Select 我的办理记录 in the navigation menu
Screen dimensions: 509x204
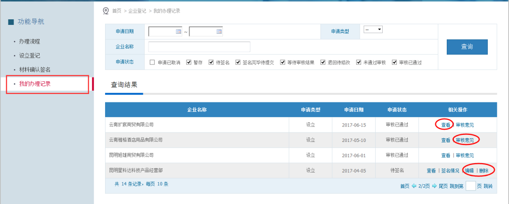tap(35, 84)
